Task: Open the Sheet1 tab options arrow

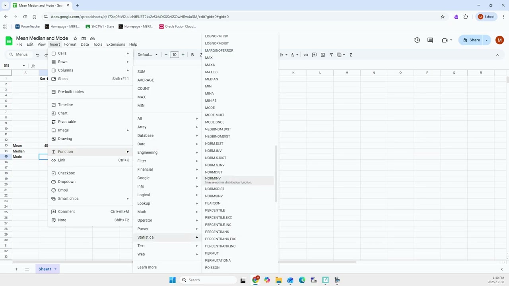Action: pos(55,269)
